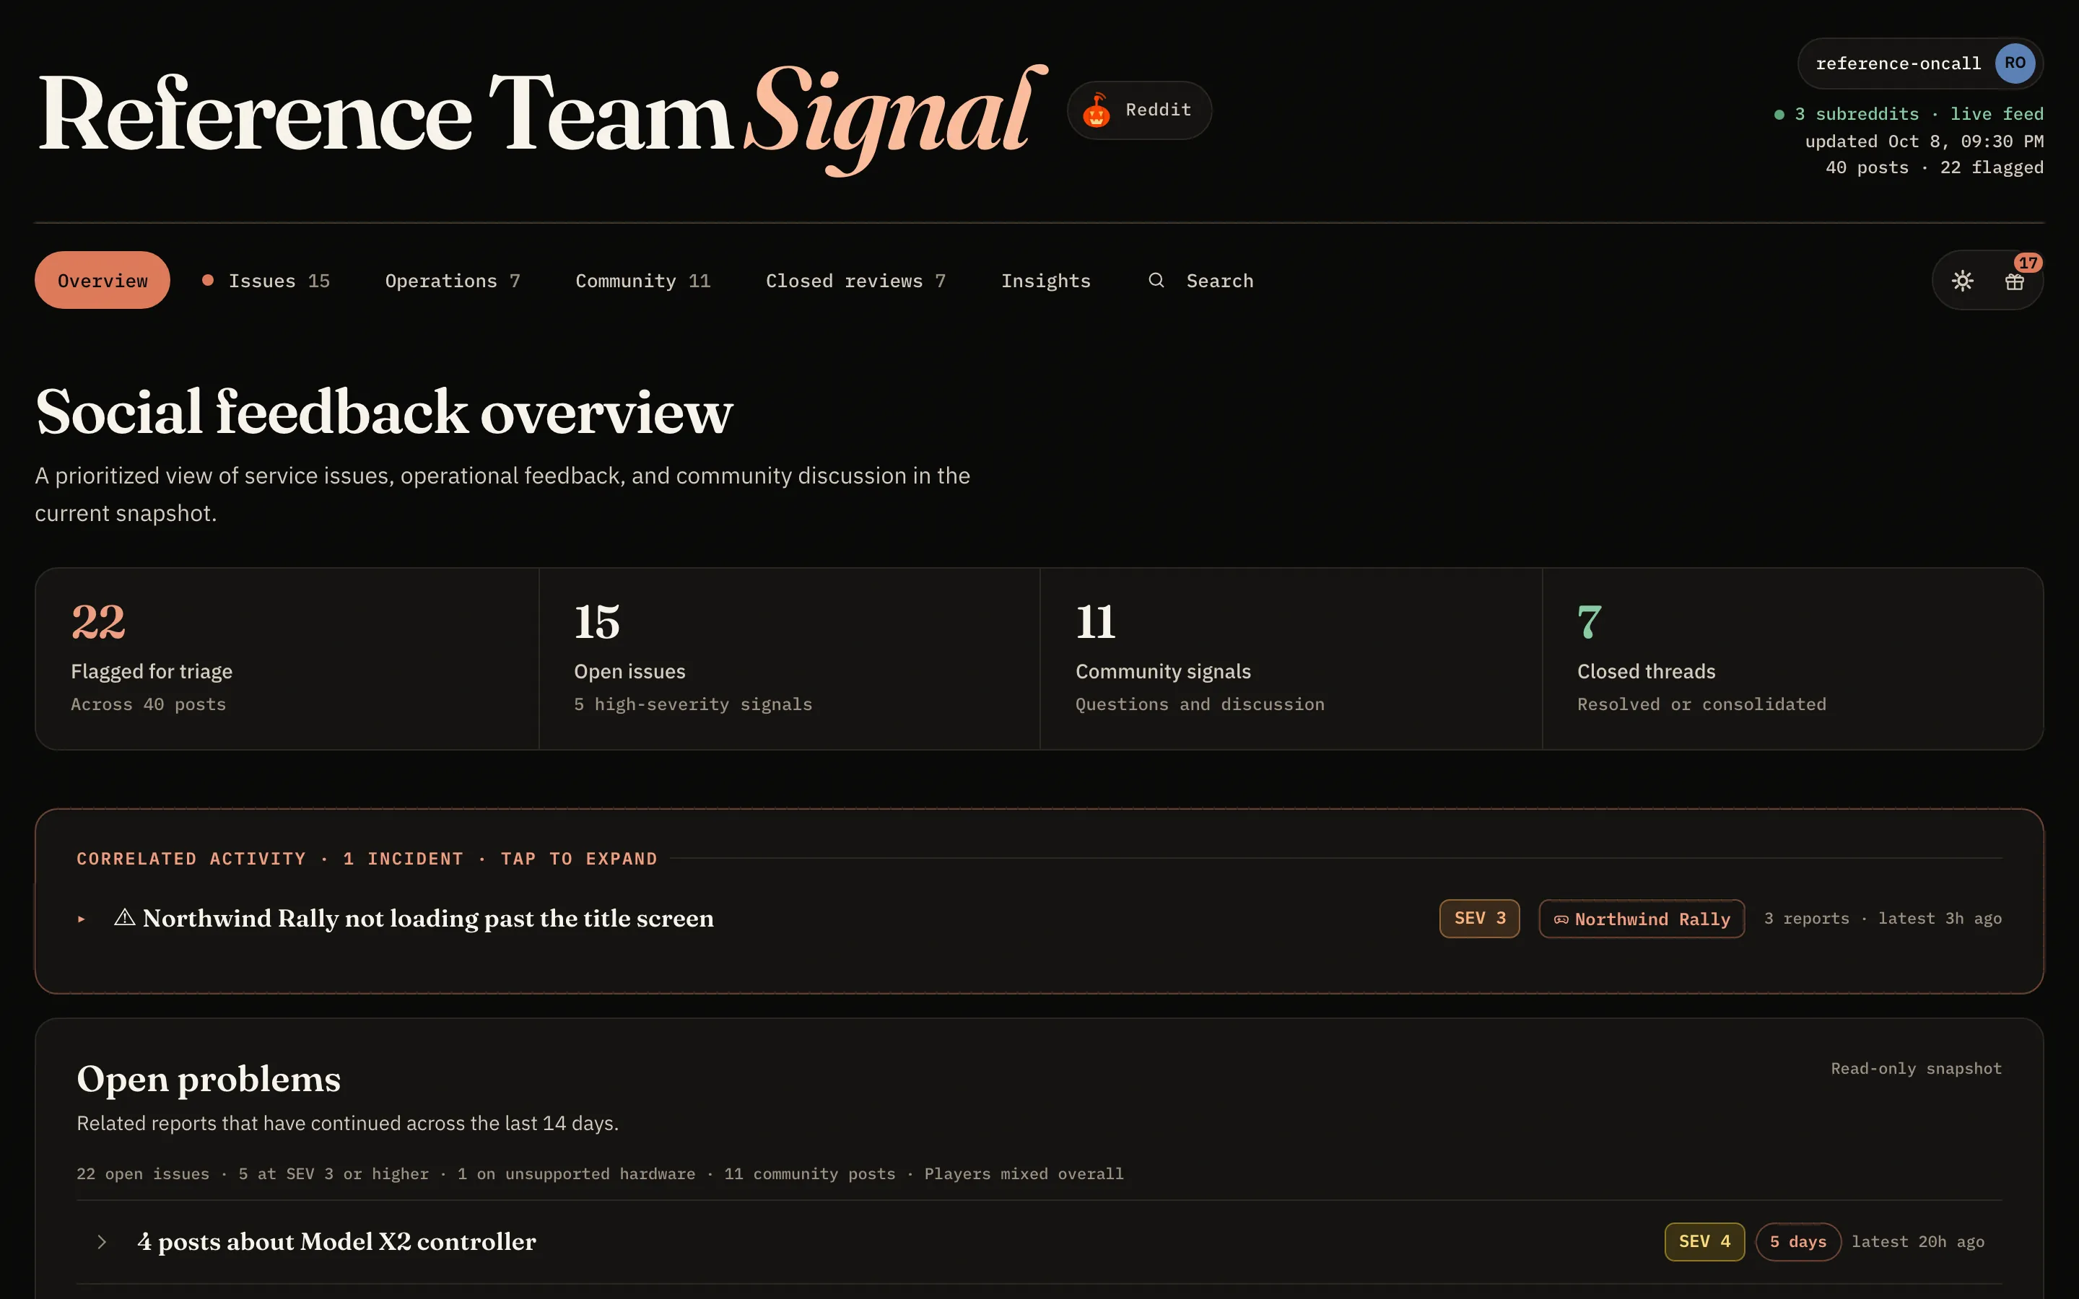Viewport: 2079px width, 1299px height.
Task: Click the Northwind Rally game tag
Action: tap(1641, 919)
